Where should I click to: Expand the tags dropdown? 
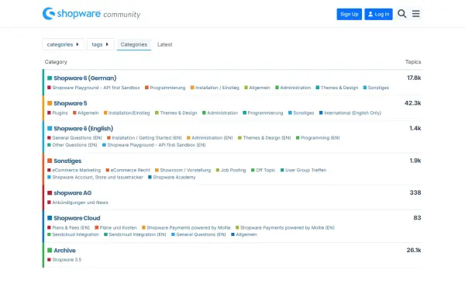pos(101,44)
